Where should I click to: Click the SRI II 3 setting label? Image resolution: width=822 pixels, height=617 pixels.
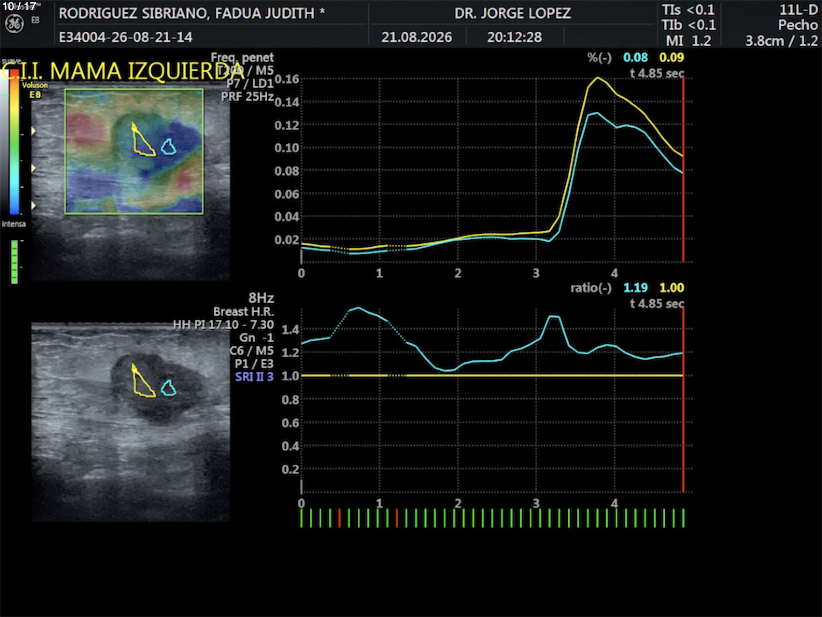(254, 377)
